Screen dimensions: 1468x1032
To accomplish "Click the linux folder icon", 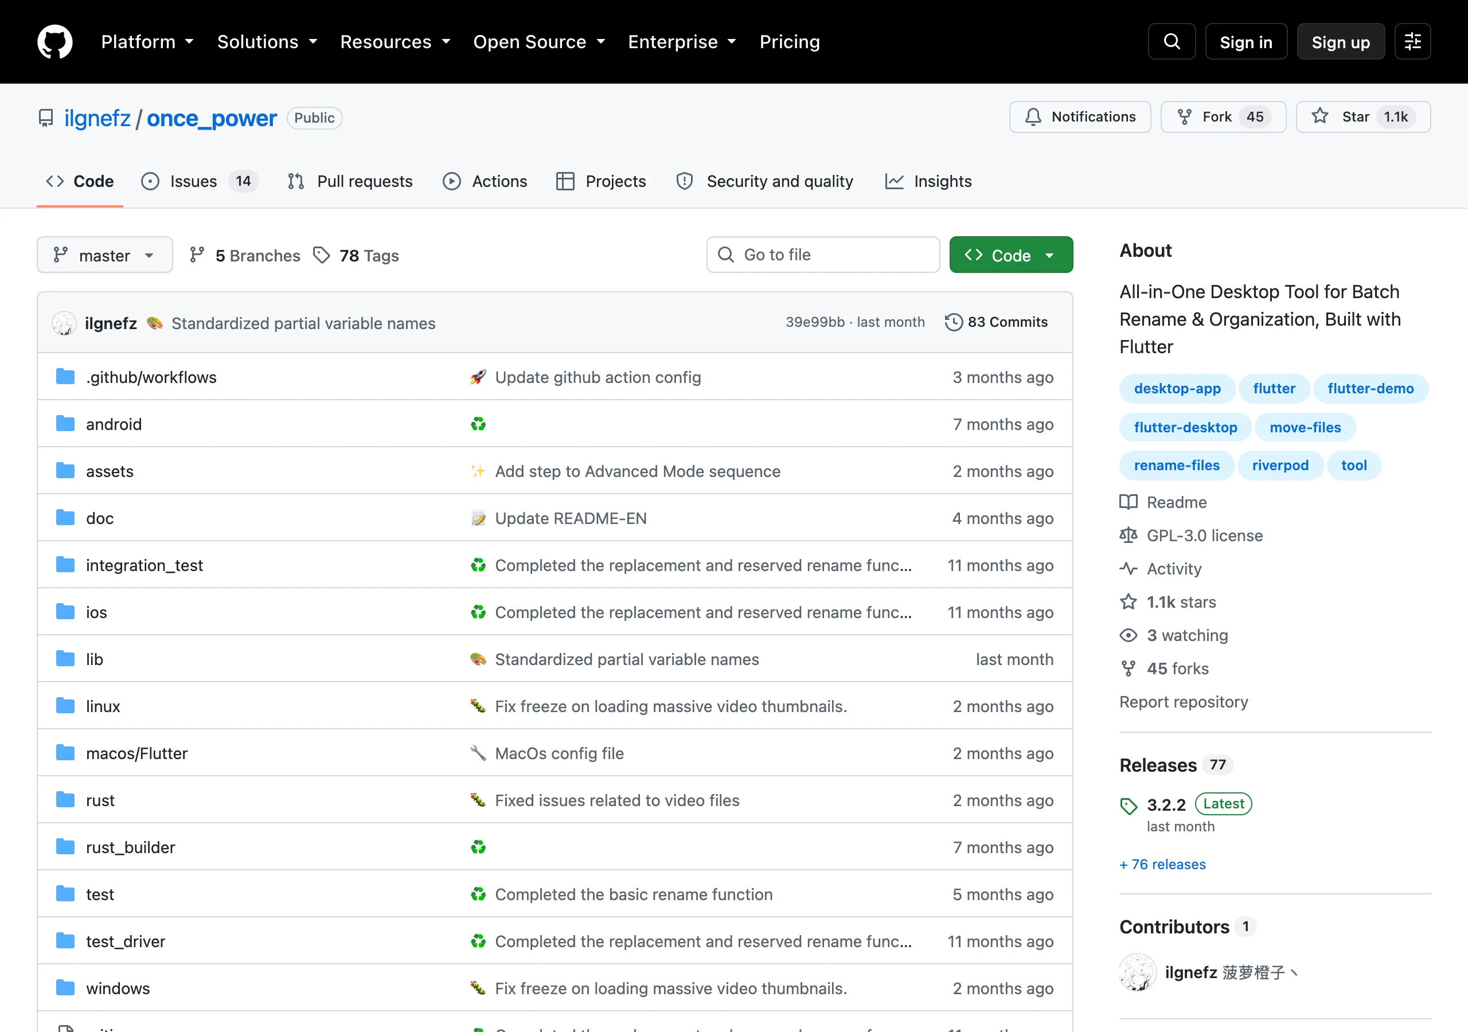I will coord(65,706).
